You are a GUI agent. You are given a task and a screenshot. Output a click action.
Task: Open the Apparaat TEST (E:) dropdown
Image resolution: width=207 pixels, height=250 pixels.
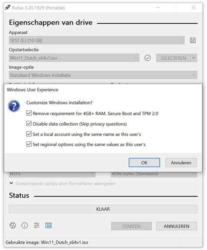(97, 40)
